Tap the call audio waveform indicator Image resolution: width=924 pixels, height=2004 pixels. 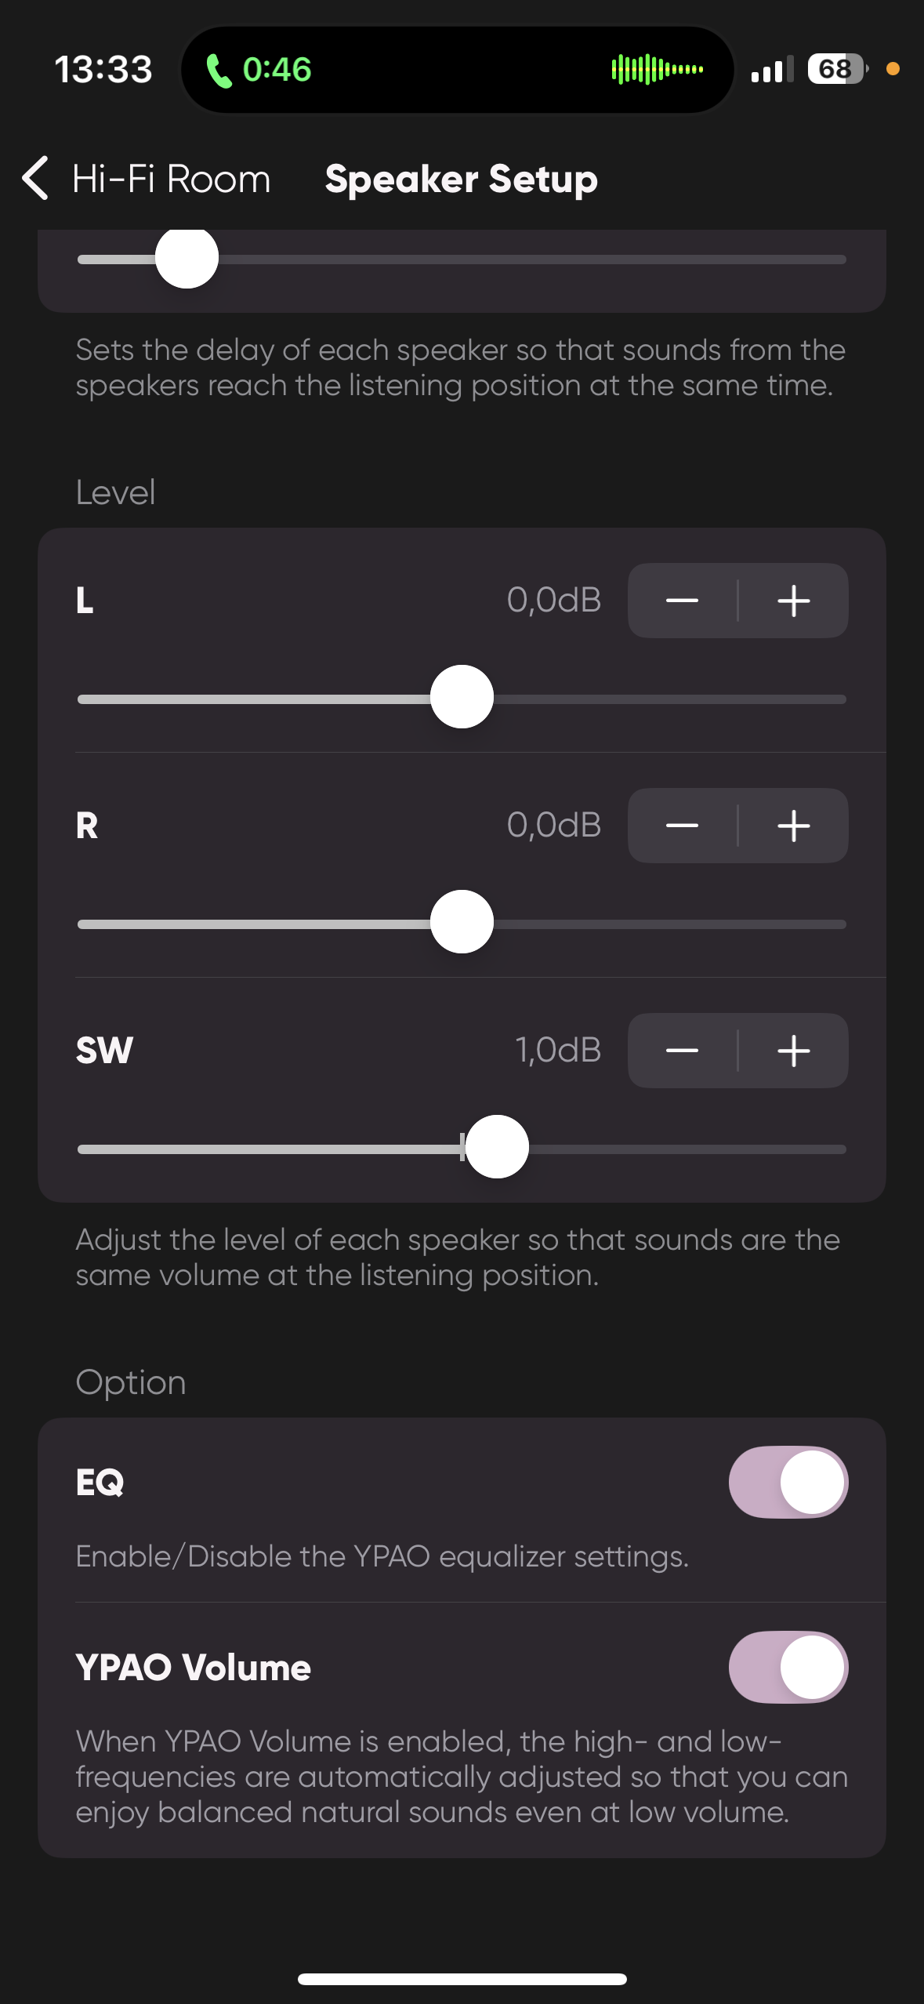point(657,69)
